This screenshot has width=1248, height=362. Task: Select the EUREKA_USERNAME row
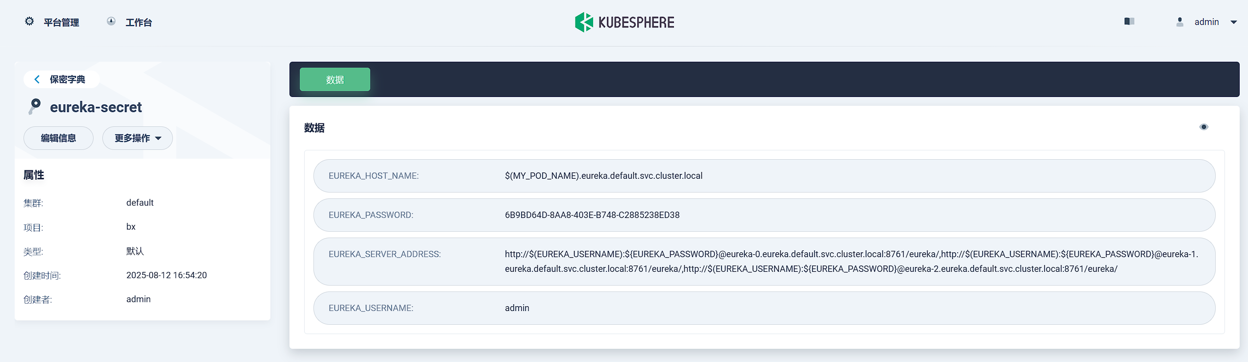click(764, 308)
